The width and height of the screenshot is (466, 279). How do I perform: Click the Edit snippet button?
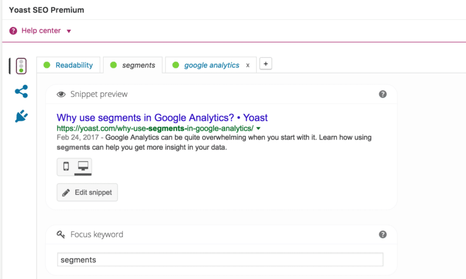(87, 192)
